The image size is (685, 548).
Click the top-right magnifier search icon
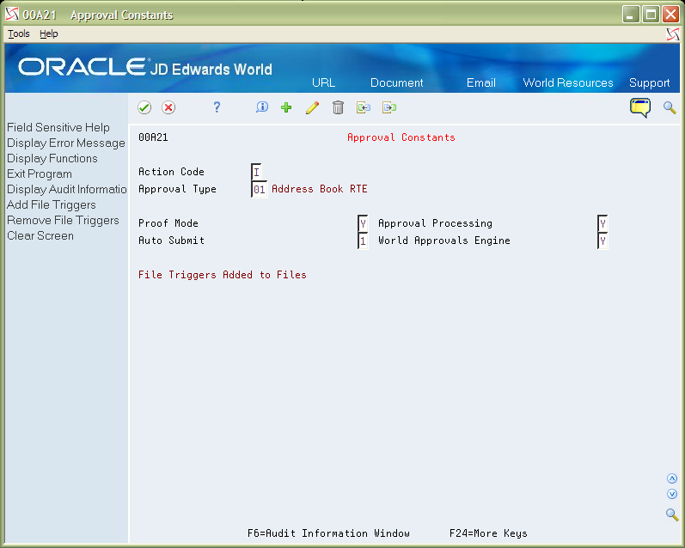tap(670, 108)
